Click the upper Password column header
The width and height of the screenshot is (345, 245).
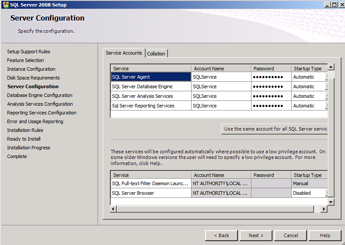(x=271, y=69)
